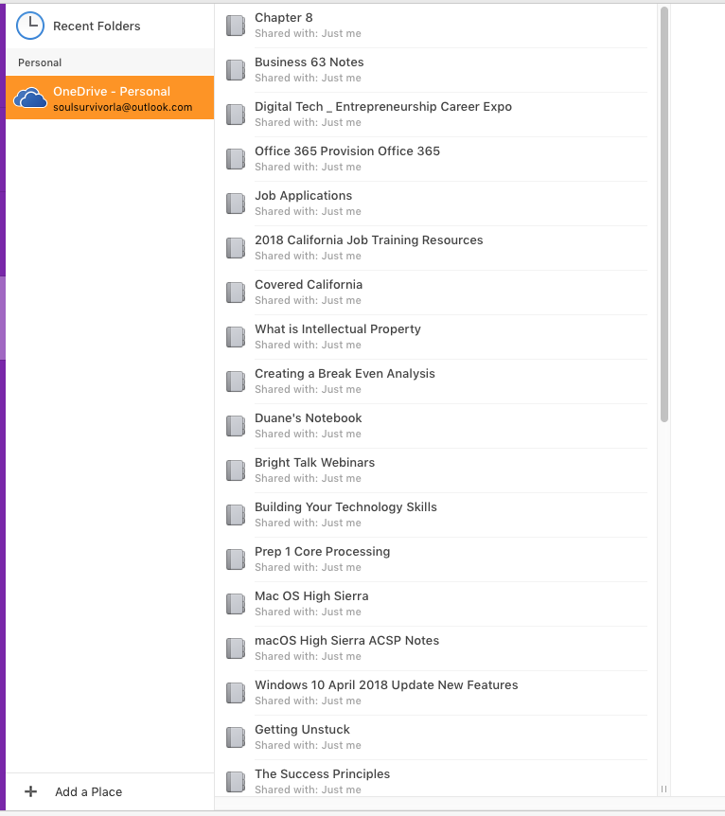Click the Add a Place button
Screen dimensions: 725x816
pos(110,791)
